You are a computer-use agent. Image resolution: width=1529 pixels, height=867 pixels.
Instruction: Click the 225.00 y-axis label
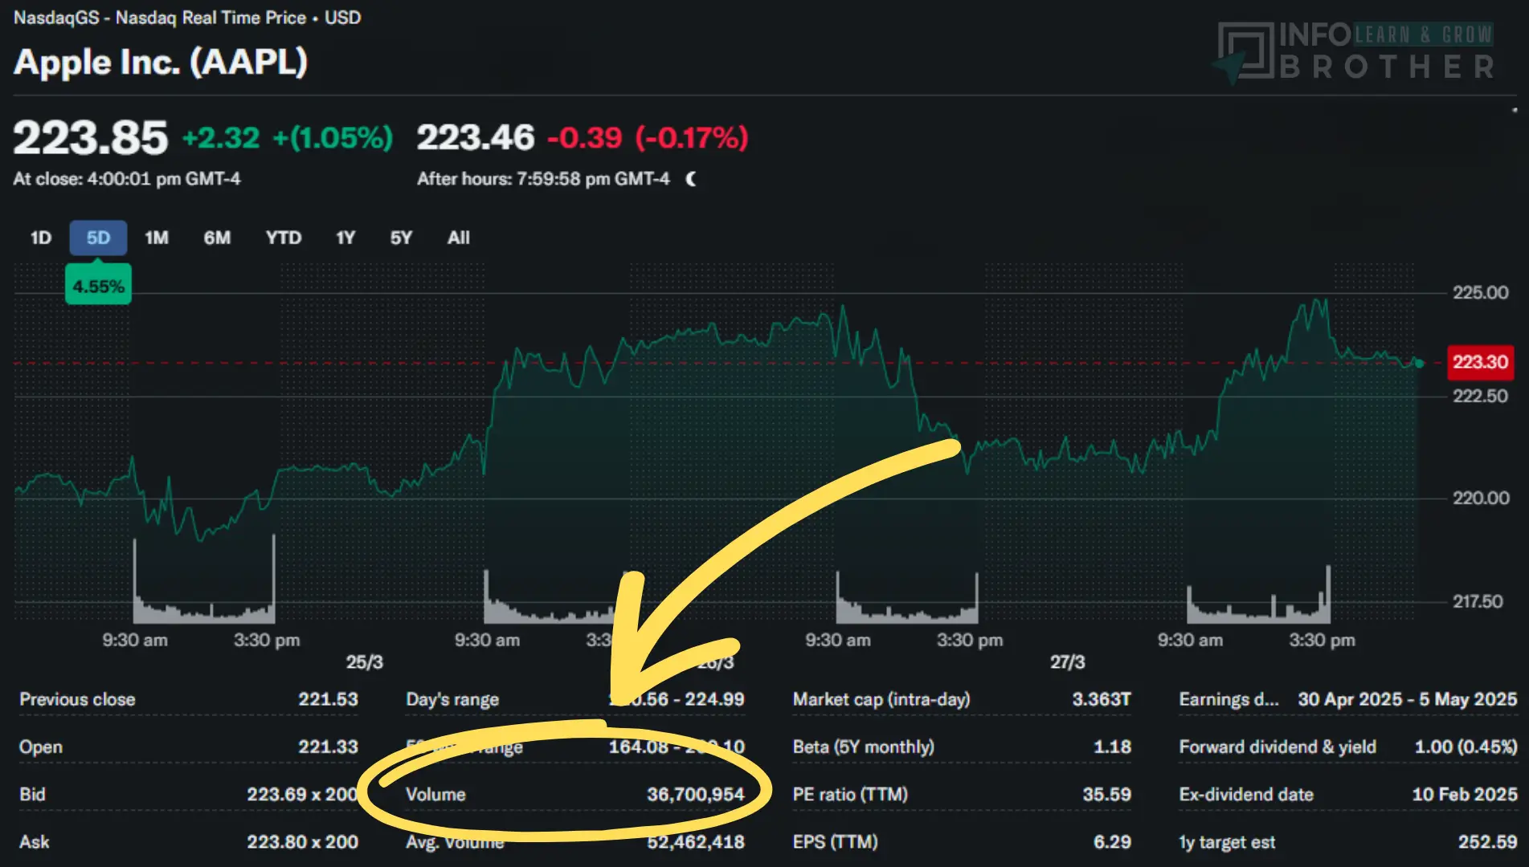pos(1480,292)
